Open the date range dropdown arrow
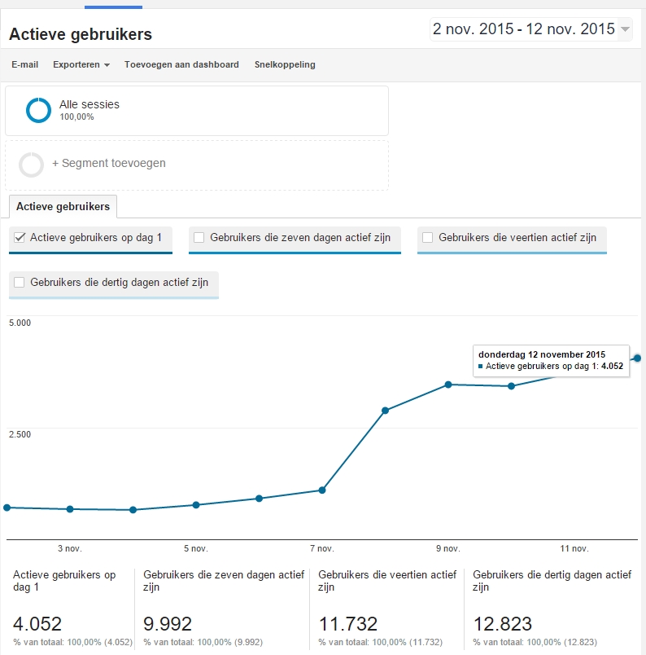The height and width of the screenshot is (655, 646). (x=625, y=30)
